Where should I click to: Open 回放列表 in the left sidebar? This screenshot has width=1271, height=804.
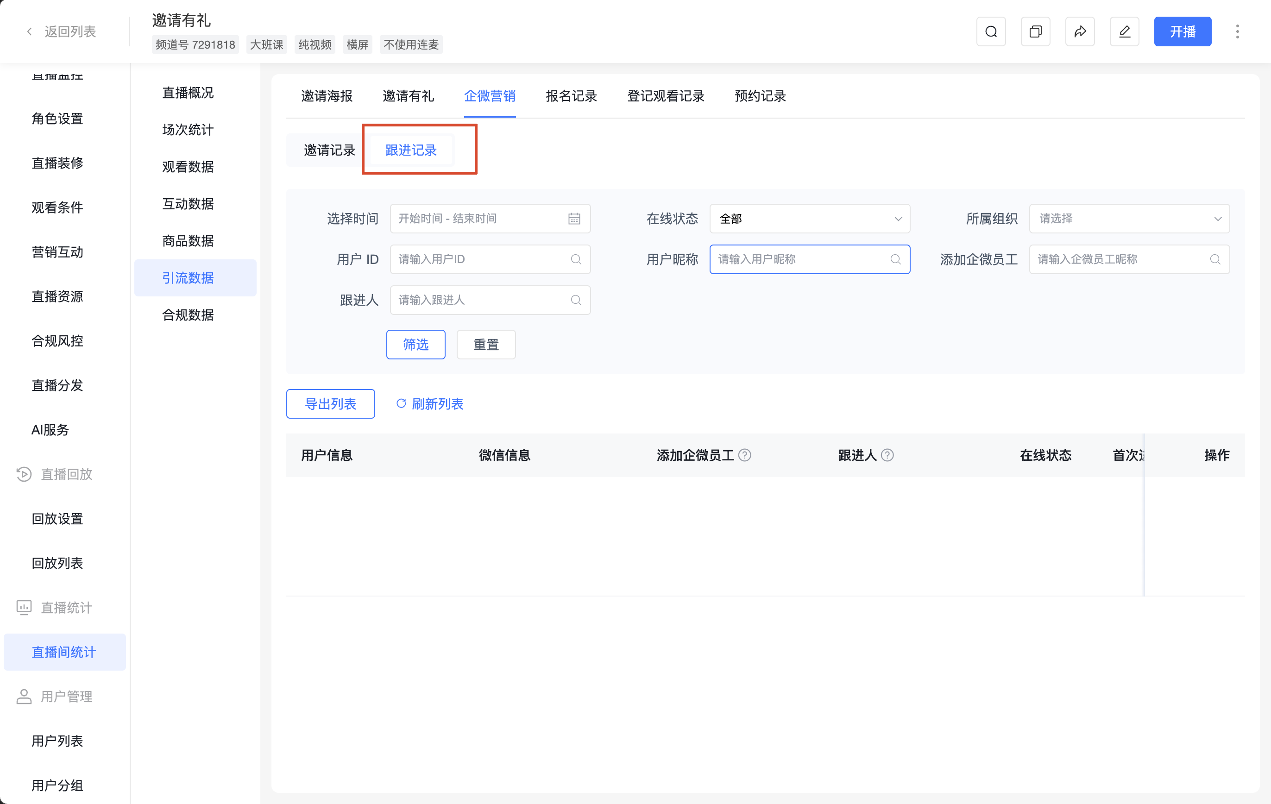coord(57,563)
